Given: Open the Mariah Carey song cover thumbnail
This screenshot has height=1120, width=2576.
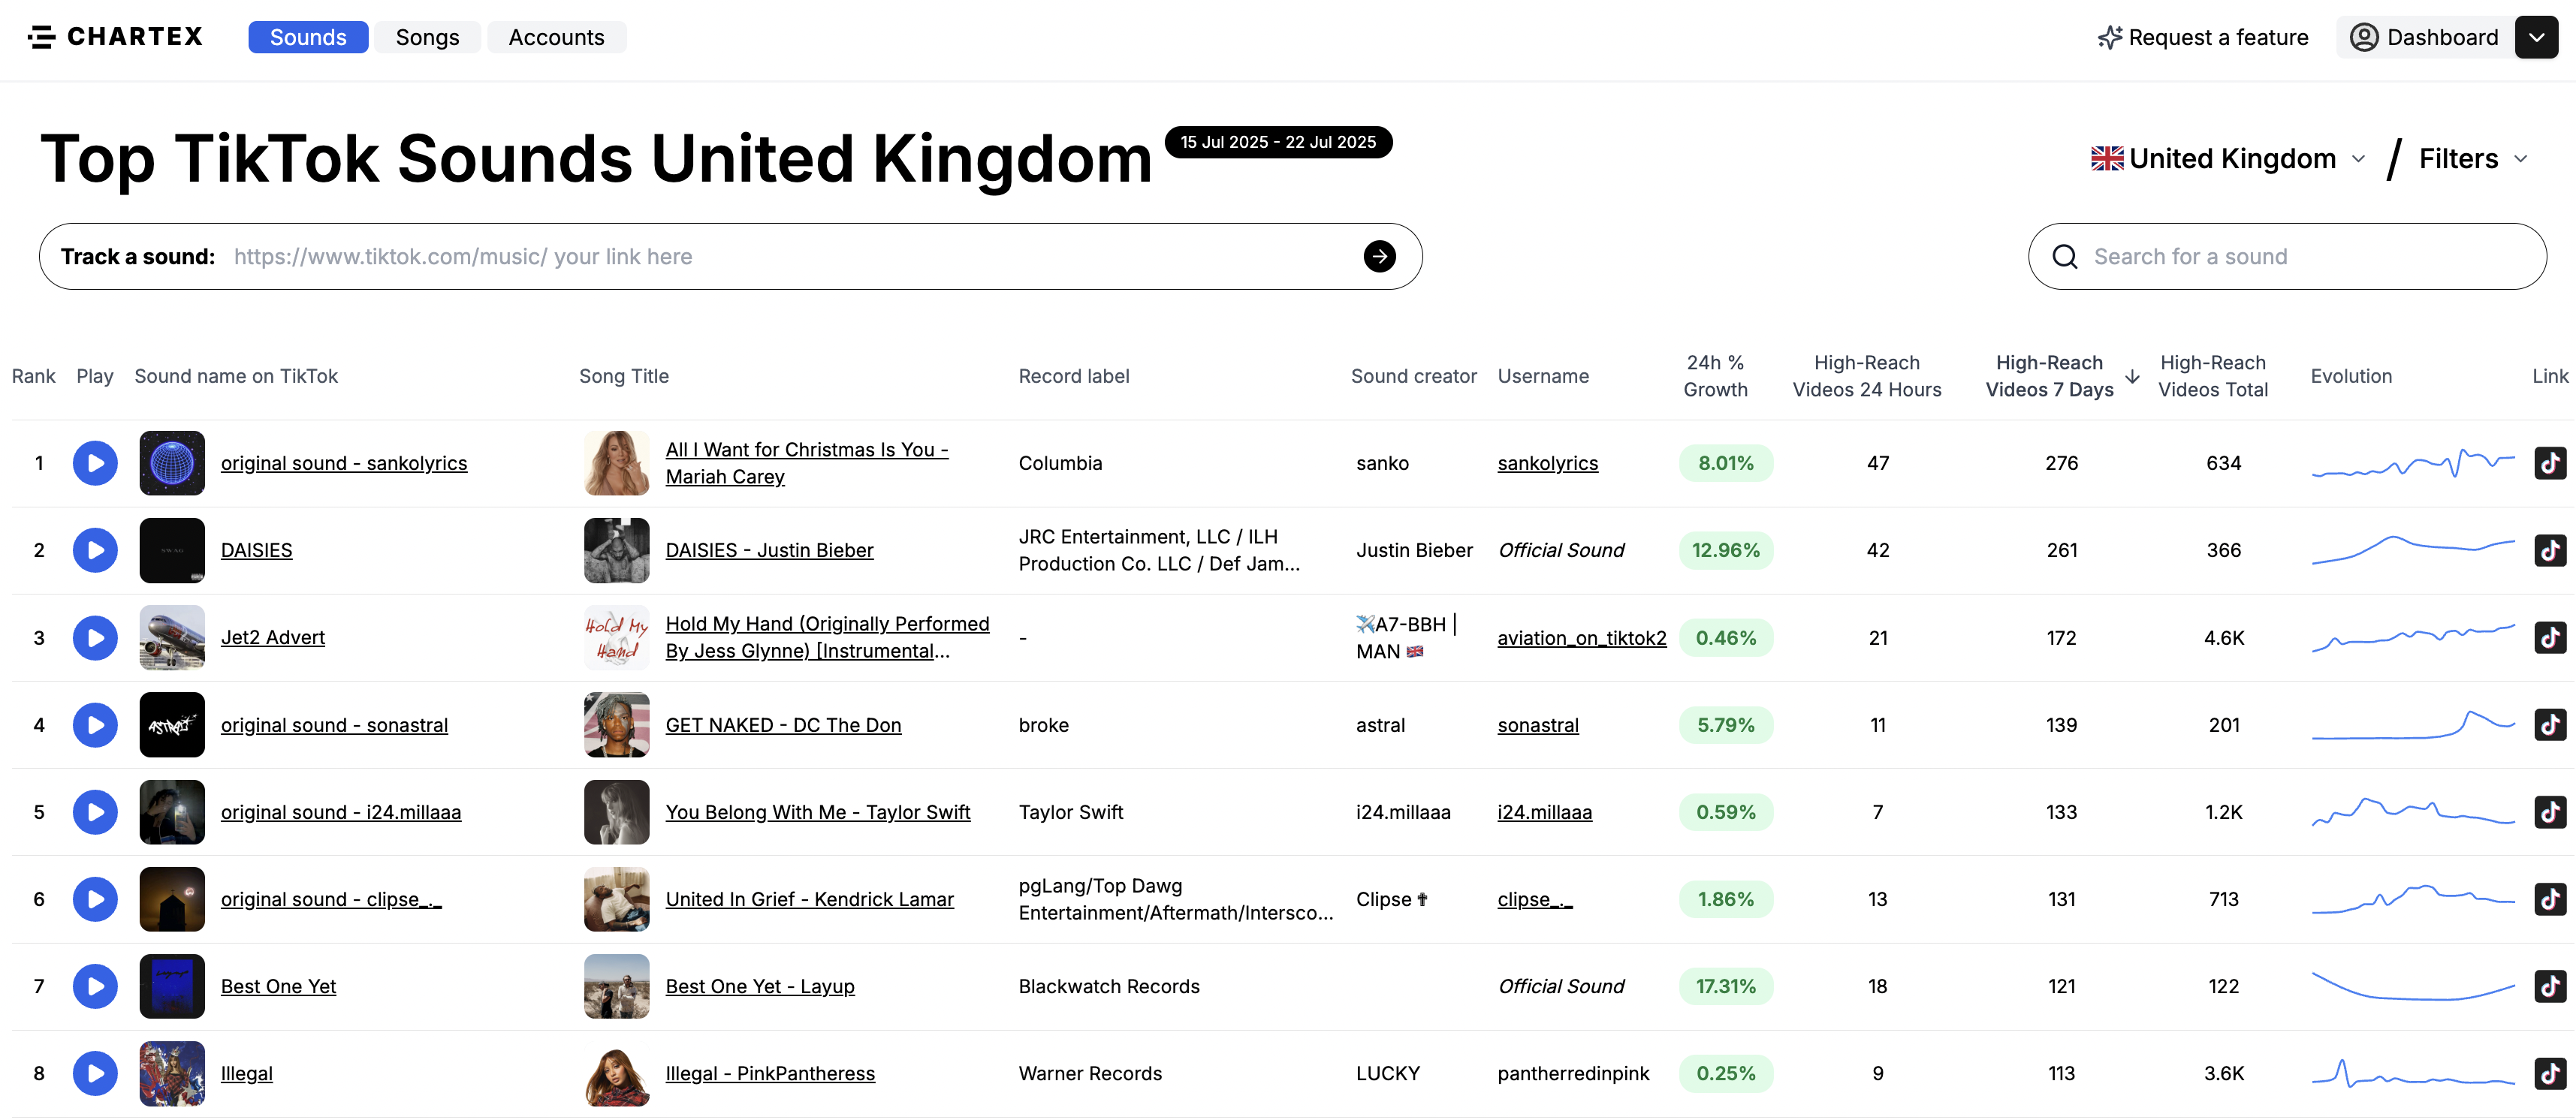Looking at the screenshot, I should (x=616, y=462).
